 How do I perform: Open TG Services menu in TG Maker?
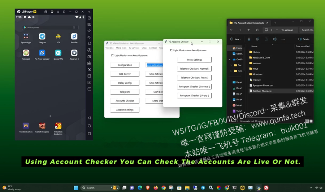134,48
